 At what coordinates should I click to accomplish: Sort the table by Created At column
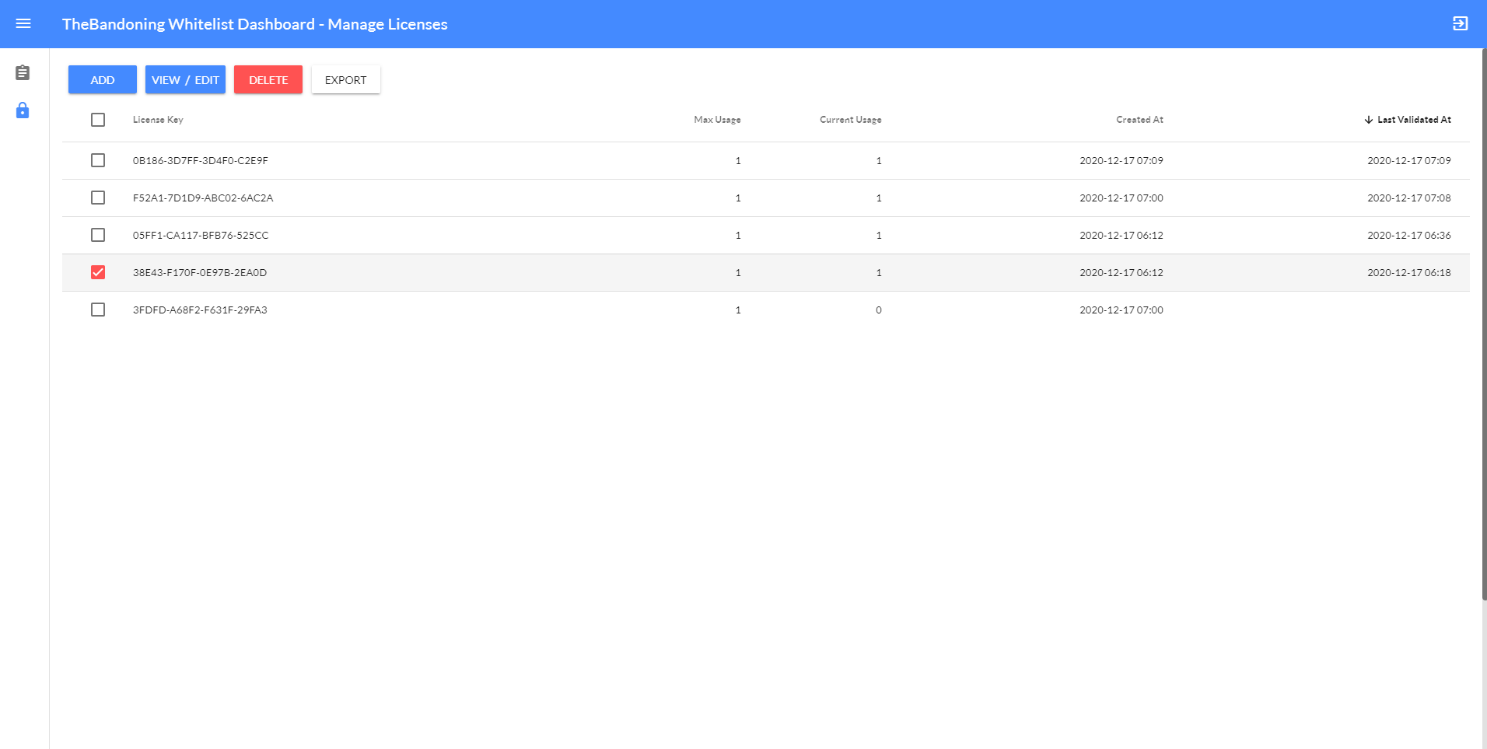1139,120
